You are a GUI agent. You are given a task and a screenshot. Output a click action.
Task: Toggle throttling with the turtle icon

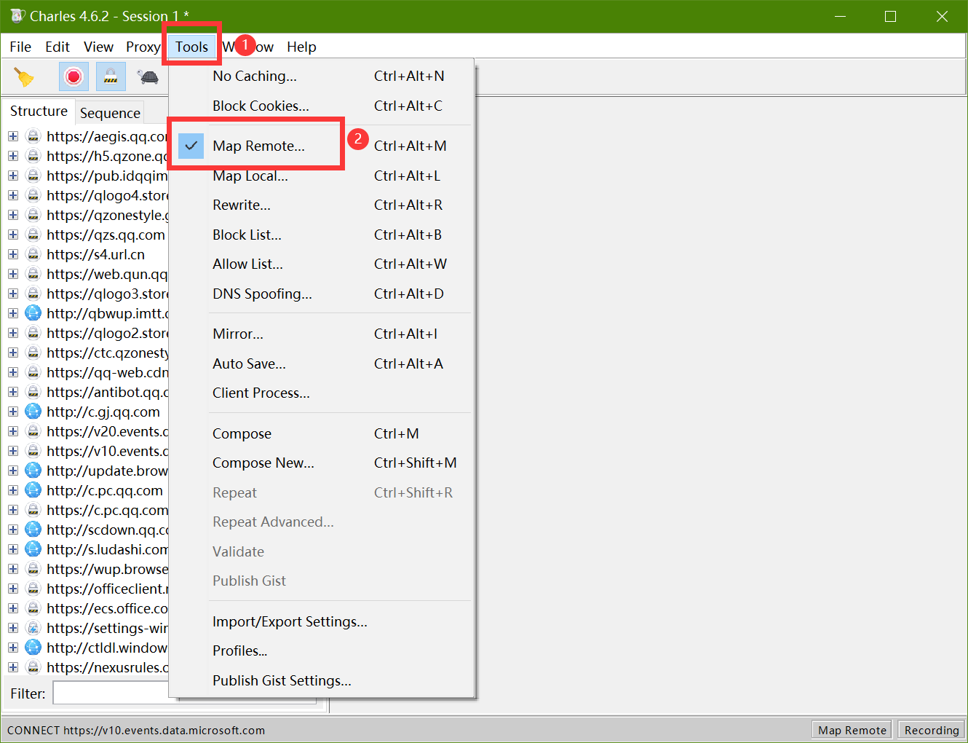[148, 76]
